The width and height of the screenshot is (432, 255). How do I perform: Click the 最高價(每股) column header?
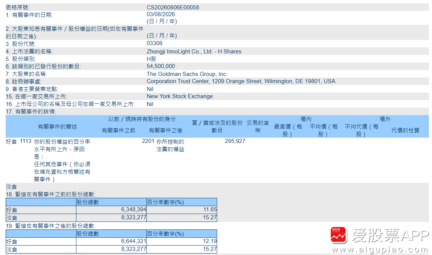pos(288,131)
